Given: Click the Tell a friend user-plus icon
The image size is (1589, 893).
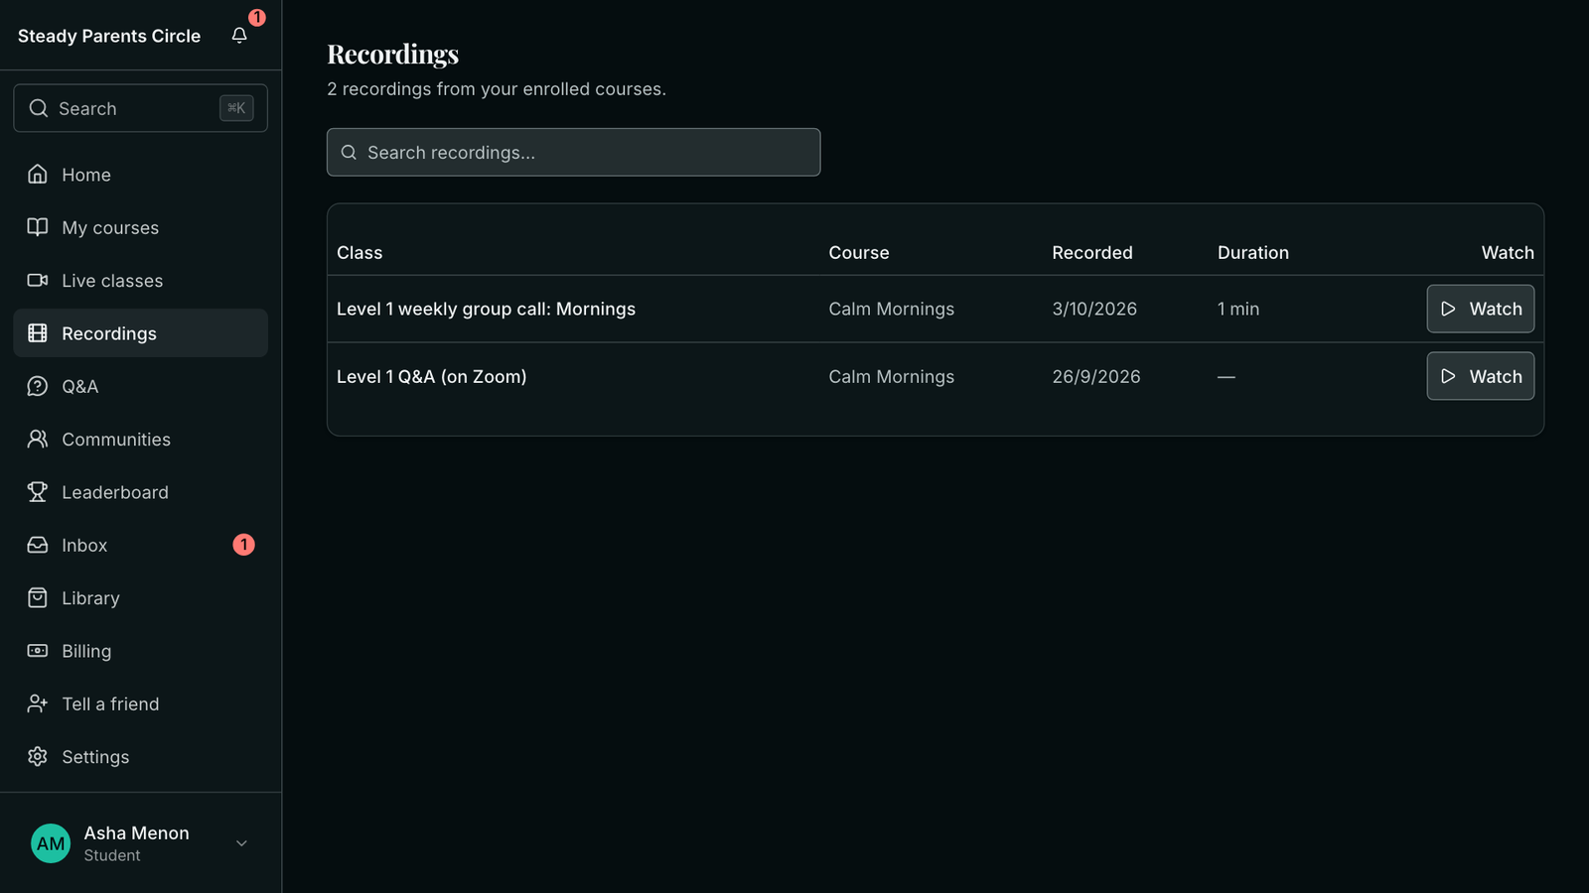Looking at the screenshot, I should click(38, 703).
